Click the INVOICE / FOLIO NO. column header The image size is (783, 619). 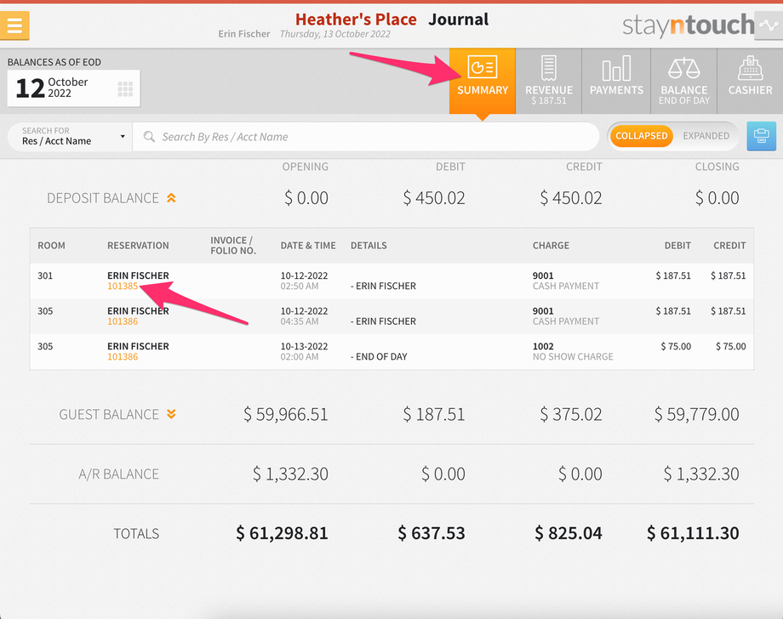232,246
